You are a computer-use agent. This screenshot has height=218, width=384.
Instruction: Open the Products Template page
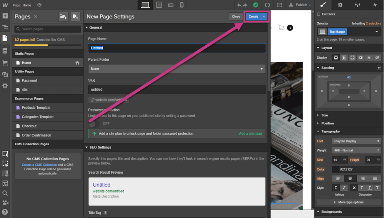(48, 108)
